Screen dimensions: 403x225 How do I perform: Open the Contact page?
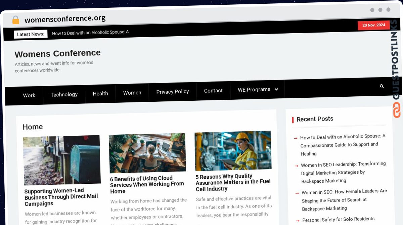click(x=213, y=91)
